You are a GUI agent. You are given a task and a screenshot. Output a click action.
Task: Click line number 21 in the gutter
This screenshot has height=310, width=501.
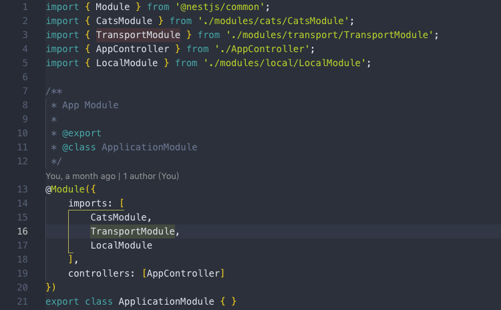click(22, 302)
